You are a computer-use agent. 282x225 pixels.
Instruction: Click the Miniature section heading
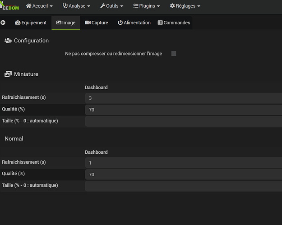(21, 74)
